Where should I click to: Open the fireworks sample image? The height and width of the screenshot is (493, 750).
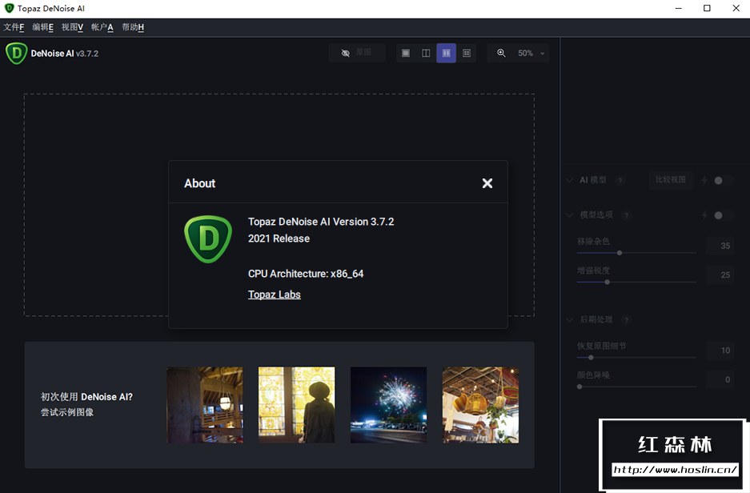(388, 405)
